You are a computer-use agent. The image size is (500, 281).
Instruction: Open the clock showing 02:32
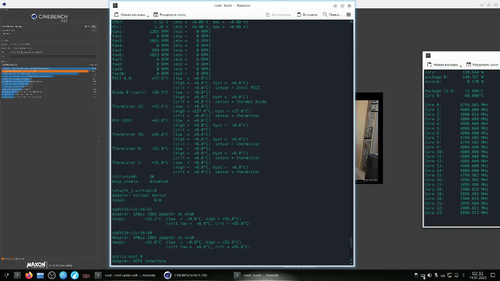[x=477, y=275]
